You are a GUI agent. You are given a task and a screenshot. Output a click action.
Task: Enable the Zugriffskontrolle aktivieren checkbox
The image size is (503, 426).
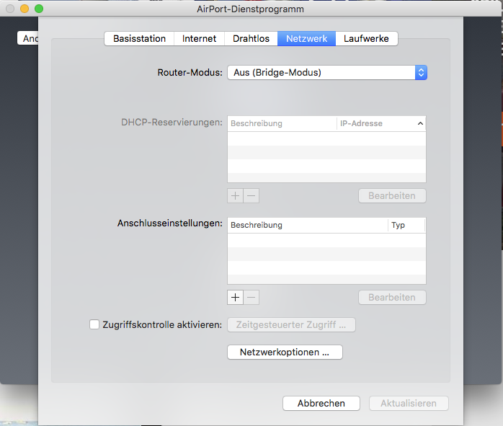pyautogui.click(x=94, y=324)
